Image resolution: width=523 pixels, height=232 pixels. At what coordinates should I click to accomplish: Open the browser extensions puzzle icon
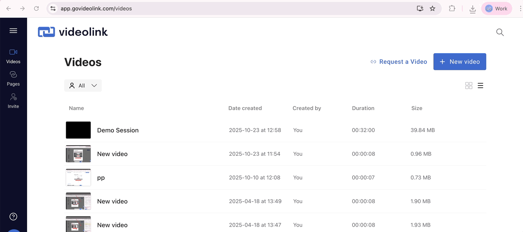click(x=452, y=8)
